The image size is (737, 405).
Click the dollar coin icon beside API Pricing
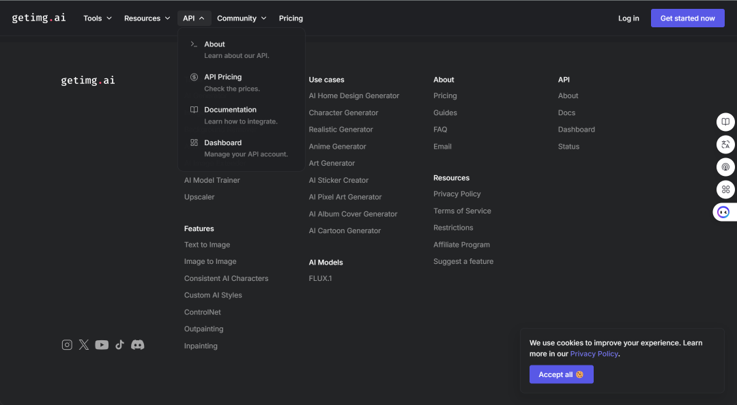point(194,77)
